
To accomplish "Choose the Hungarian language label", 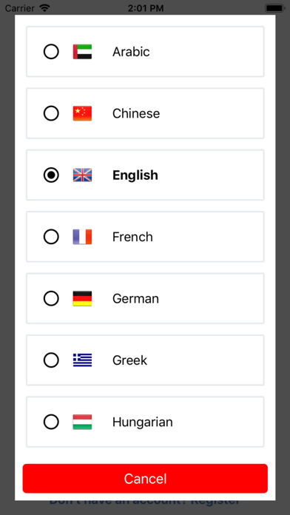I will 143,422.
